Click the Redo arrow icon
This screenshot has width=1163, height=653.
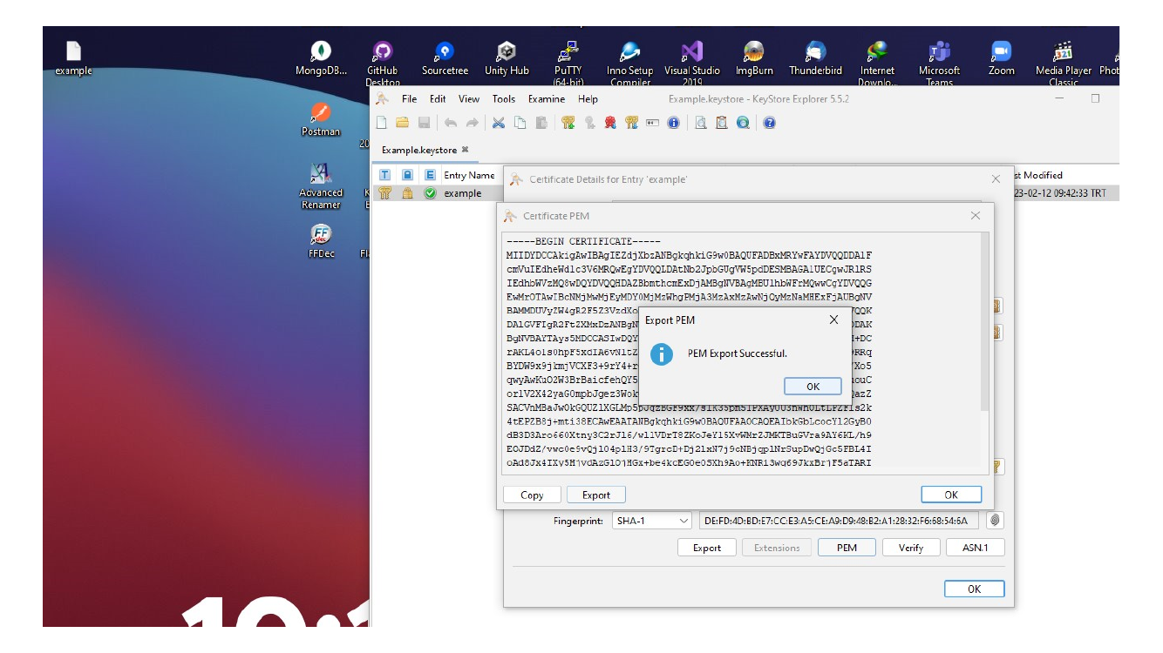tap(472, 123)
